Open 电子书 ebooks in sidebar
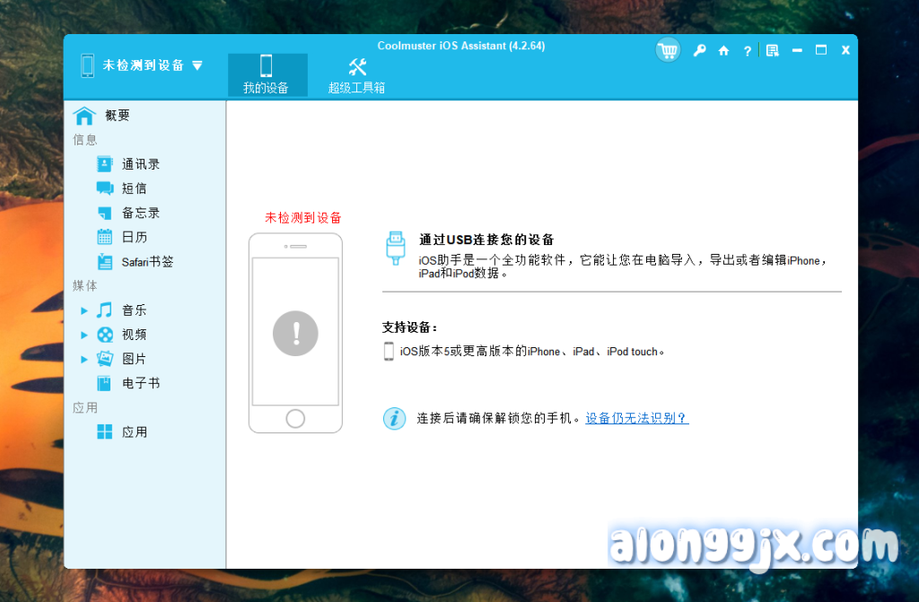The image size is (919, 602). (140, 383)
